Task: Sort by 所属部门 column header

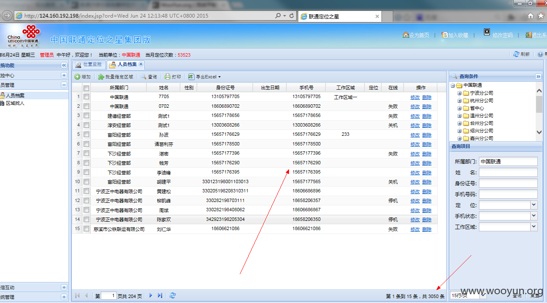Action: (119, 88)
